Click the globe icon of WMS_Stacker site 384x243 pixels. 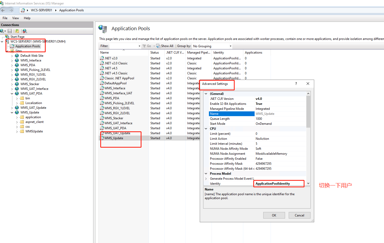coord(17,84)
